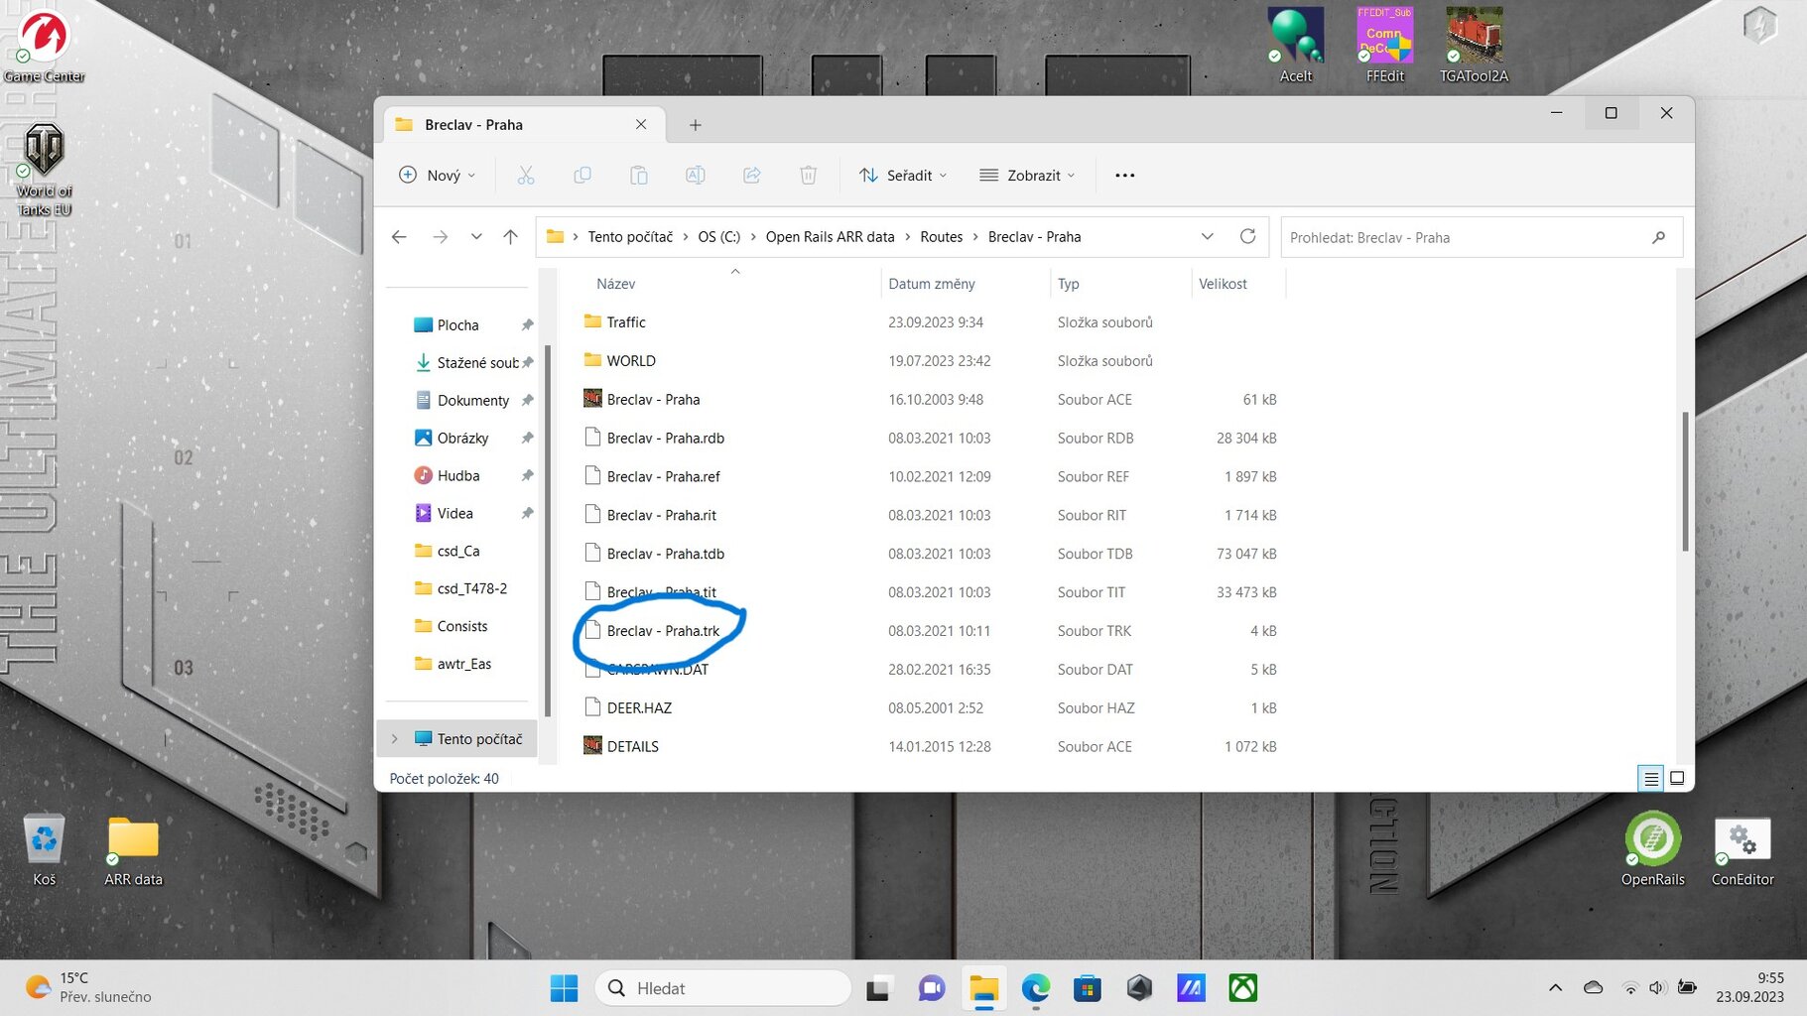Switch to large thumbnails view icon
The height and width of the screenshot is (1016, 1807).
coord(1677,779)
